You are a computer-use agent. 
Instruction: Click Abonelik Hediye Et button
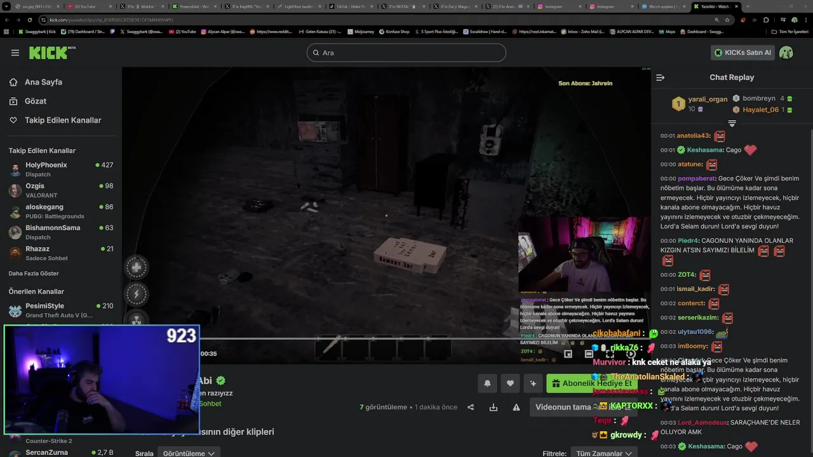592,383
